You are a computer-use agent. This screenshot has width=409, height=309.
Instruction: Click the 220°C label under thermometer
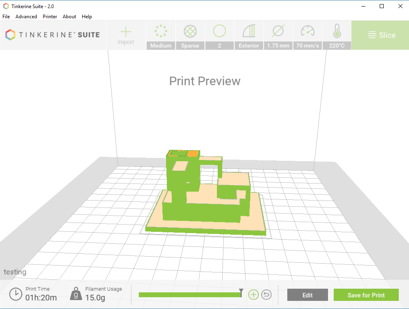[337, 45]
